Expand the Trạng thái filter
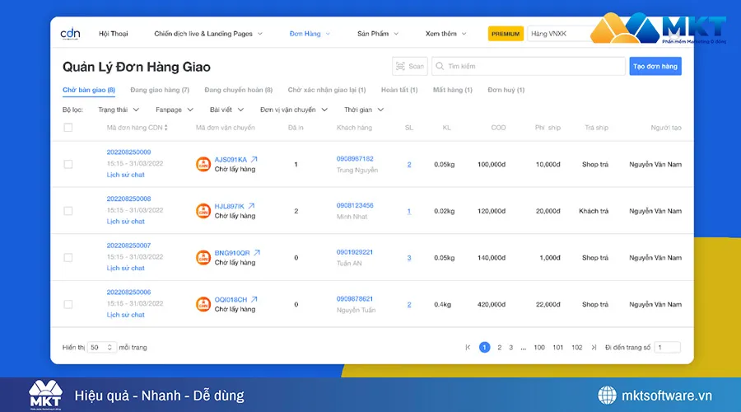 click(x=119, y=110)
